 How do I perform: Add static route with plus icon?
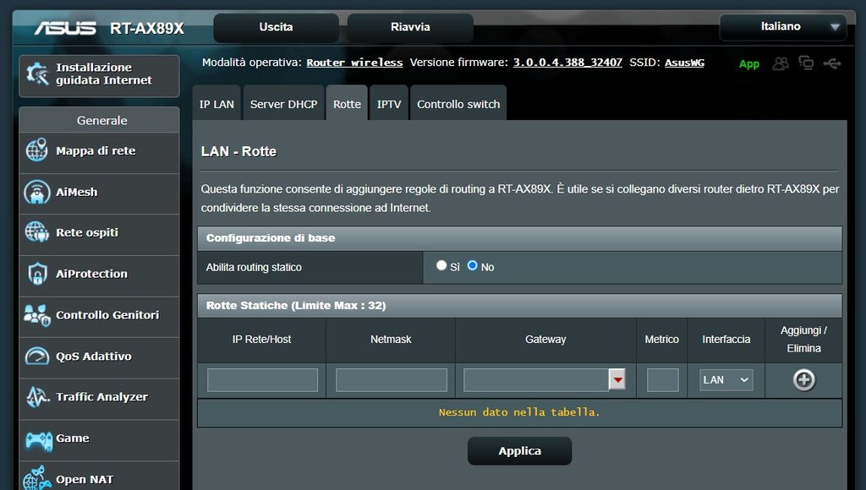(x=803, y=380)
